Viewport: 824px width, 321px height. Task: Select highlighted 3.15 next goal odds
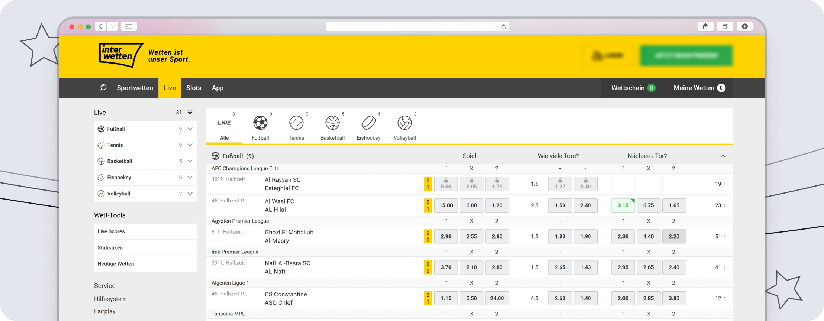[x=623, y=205]
